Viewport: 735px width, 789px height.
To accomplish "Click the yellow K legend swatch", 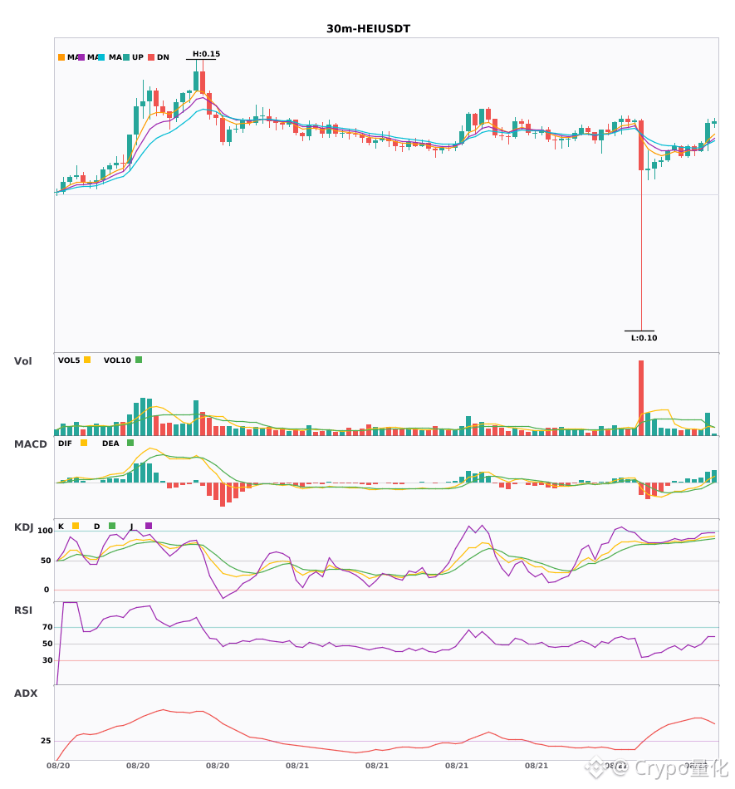I will tap(76, 526).
